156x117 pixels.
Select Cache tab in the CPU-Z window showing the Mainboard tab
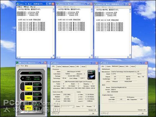(x=108, y=66)
